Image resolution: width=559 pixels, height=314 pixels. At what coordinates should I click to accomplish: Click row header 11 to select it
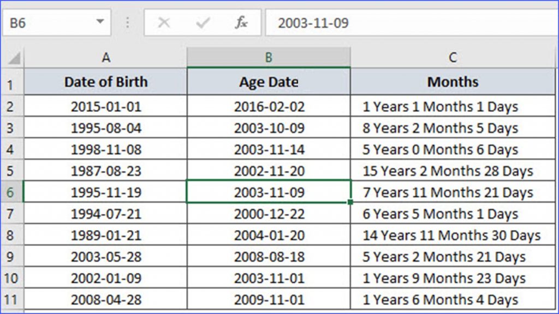11,299
